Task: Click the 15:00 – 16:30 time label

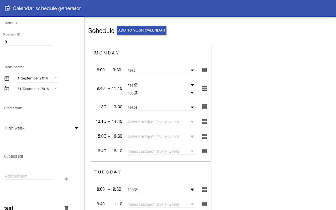Action: tap(109, 136)
